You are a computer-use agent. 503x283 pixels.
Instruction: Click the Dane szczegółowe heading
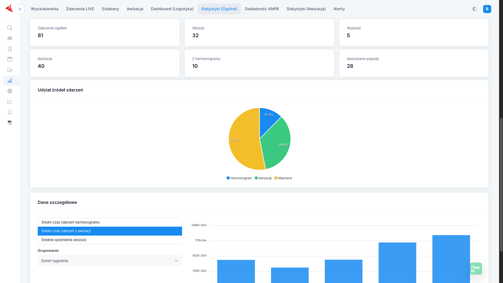coord(57,202)
